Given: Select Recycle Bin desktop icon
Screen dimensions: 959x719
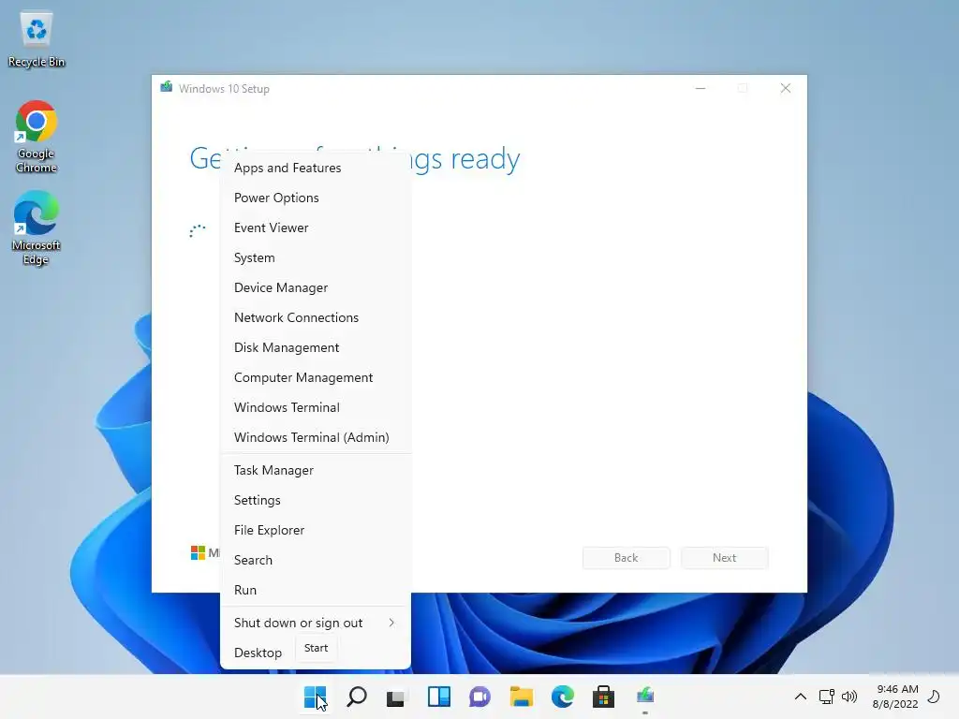Looking at the screenshot, I should (37, 39).
